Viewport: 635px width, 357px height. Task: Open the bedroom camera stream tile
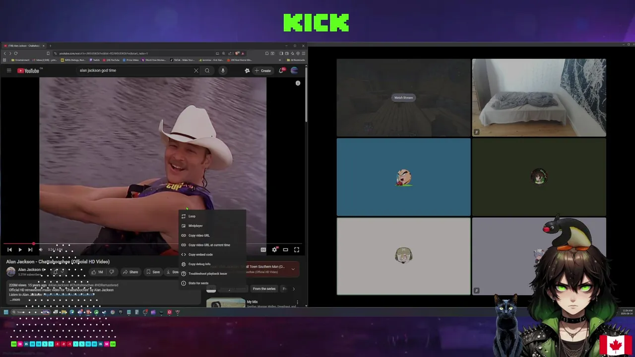[x=539, y=98]
